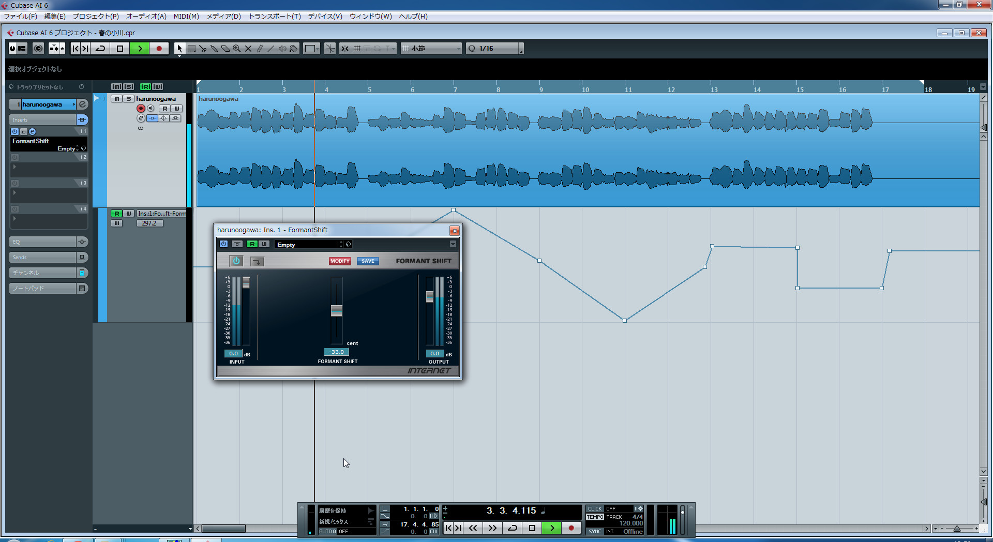Open plugin editor 'e' for Formant Shift insert
Screen dimensions: 993x542
(32, 132)
